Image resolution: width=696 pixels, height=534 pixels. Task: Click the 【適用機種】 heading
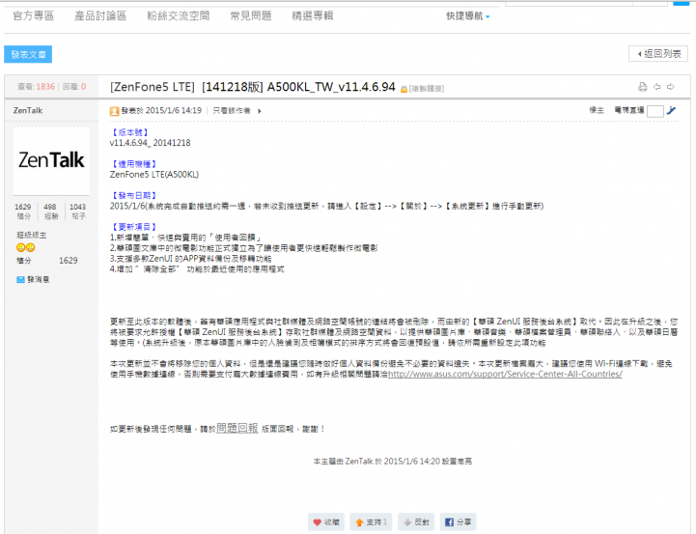pyautogui.click(x=133, y=164)
